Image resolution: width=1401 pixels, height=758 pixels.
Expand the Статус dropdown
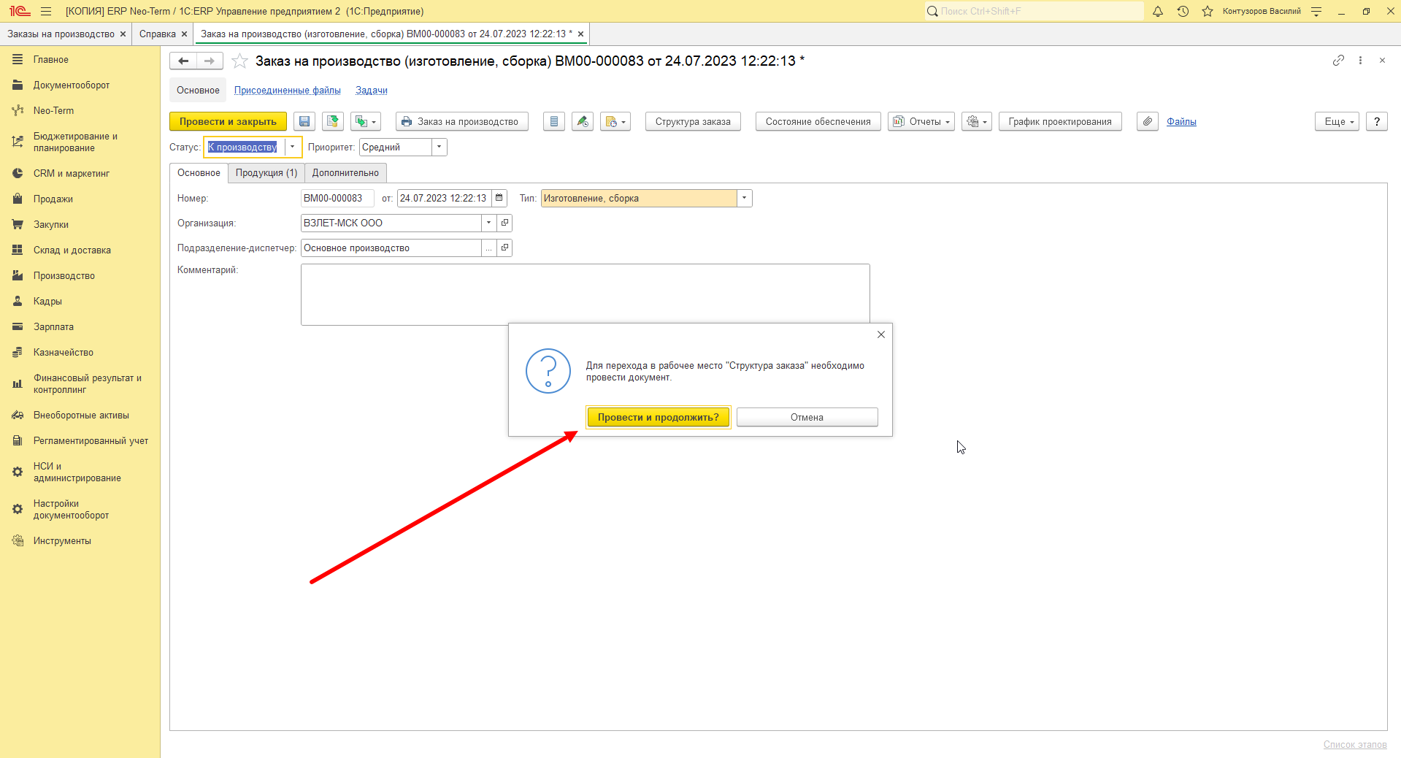click(292, 148)
